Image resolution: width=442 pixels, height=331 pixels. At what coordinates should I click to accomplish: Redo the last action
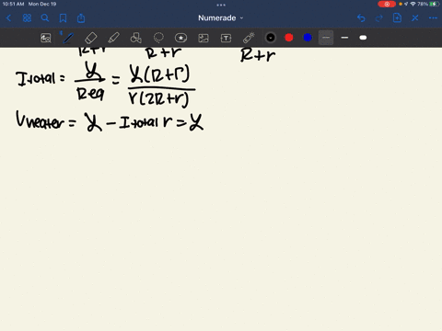[x=379, y=18]
